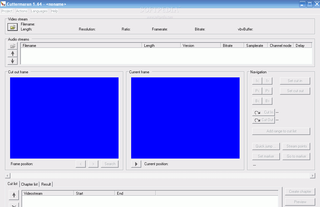Jump to previous I-frame button

tap(257, 81)
